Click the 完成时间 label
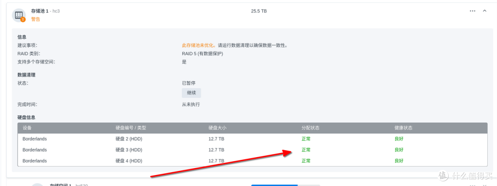Image resolution: width=497 pixels, height=186 pixels. pyautogui.click(x=27, y=104)
